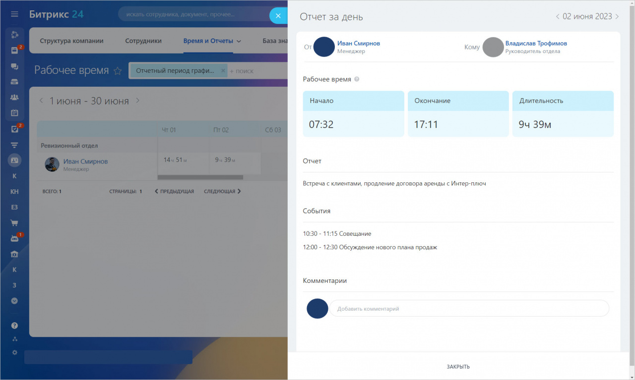This screenshot has width=635, height=380.
Task: Switch to the Сотрудники tab
Action: (143, 41)
